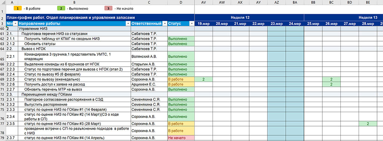This screenshot has height=141, width=383.
Task: Click the Арцименя Е.С. responsible cell
Action: point(149,84)
